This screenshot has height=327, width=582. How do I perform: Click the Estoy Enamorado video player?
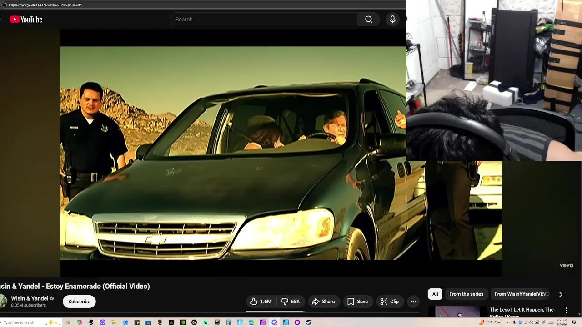coord(233,153)
